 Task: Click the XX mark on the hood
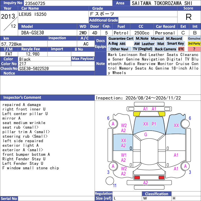[146, 124]
